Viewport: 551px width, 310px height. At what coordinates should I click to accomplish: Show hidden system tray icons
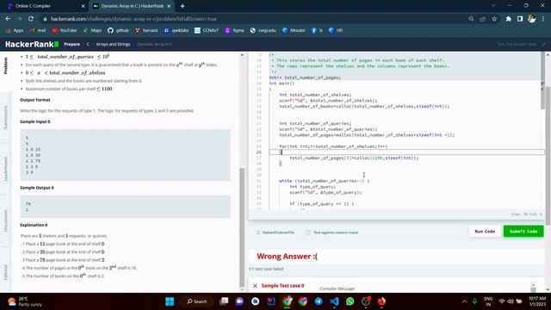click(x=464, y=301)
